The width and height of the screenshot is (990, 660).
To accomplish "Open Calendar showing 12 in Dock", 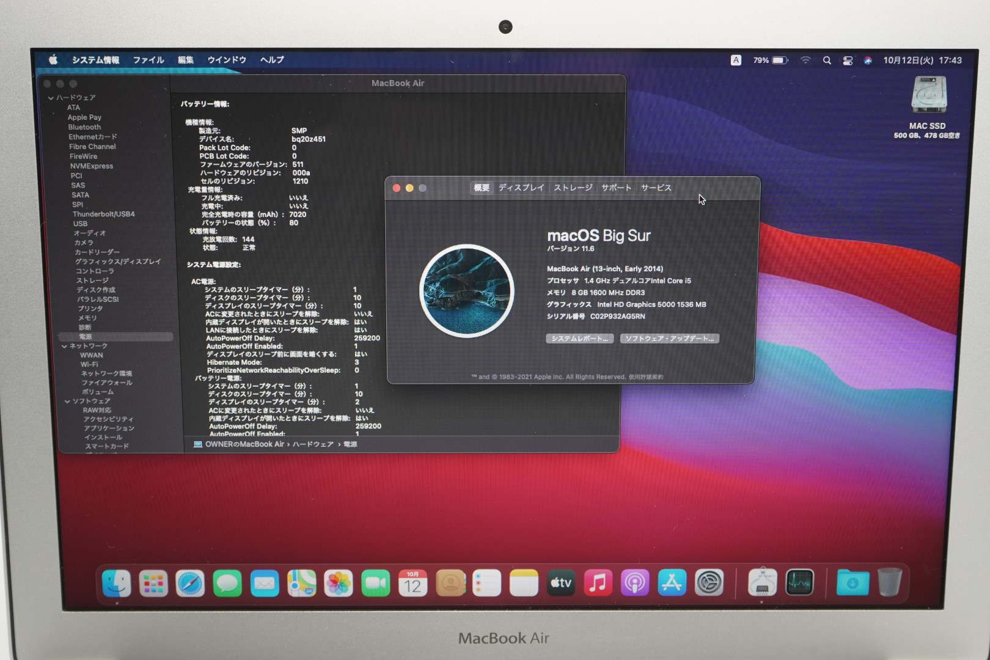I will coord(413,583).
